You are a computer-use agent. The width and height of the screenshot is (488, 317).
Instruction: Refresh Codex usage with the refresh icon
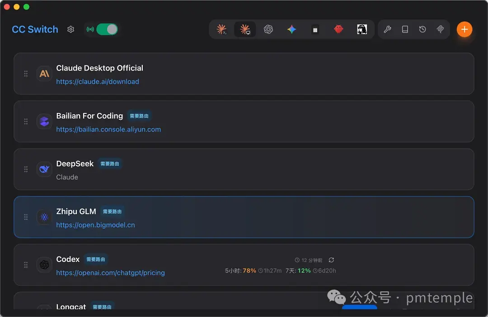(x=332, y=260)
